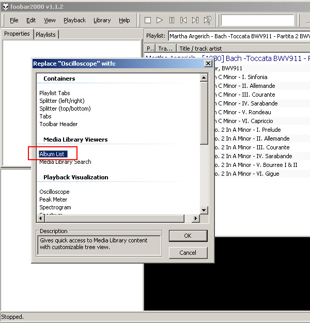Click the list's scroll left arrow
The image size is (310, 323).
41,219
